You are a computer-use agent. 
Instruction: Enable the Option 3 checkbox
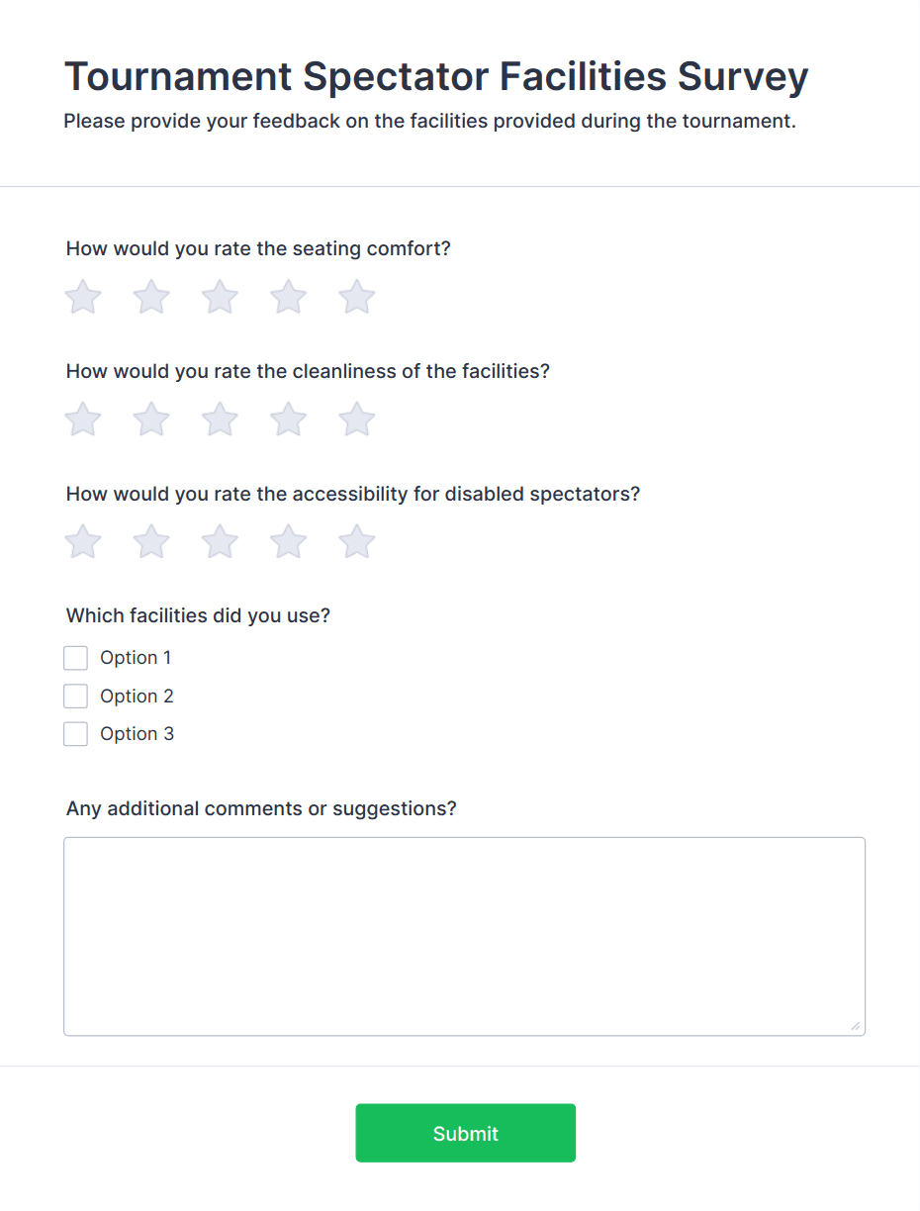pos(75,733)
